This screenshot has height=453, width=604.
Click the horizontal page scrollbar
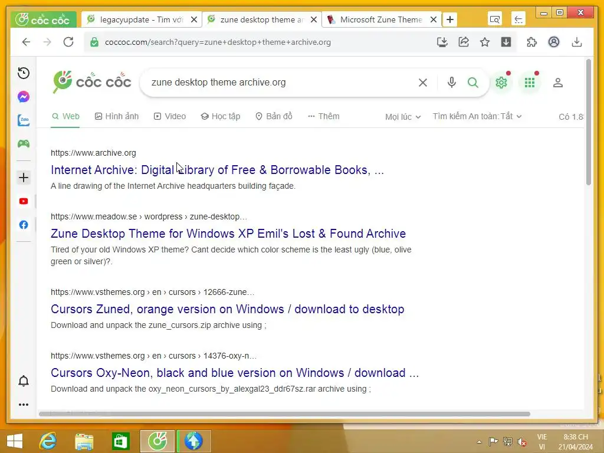coord(284,413)
